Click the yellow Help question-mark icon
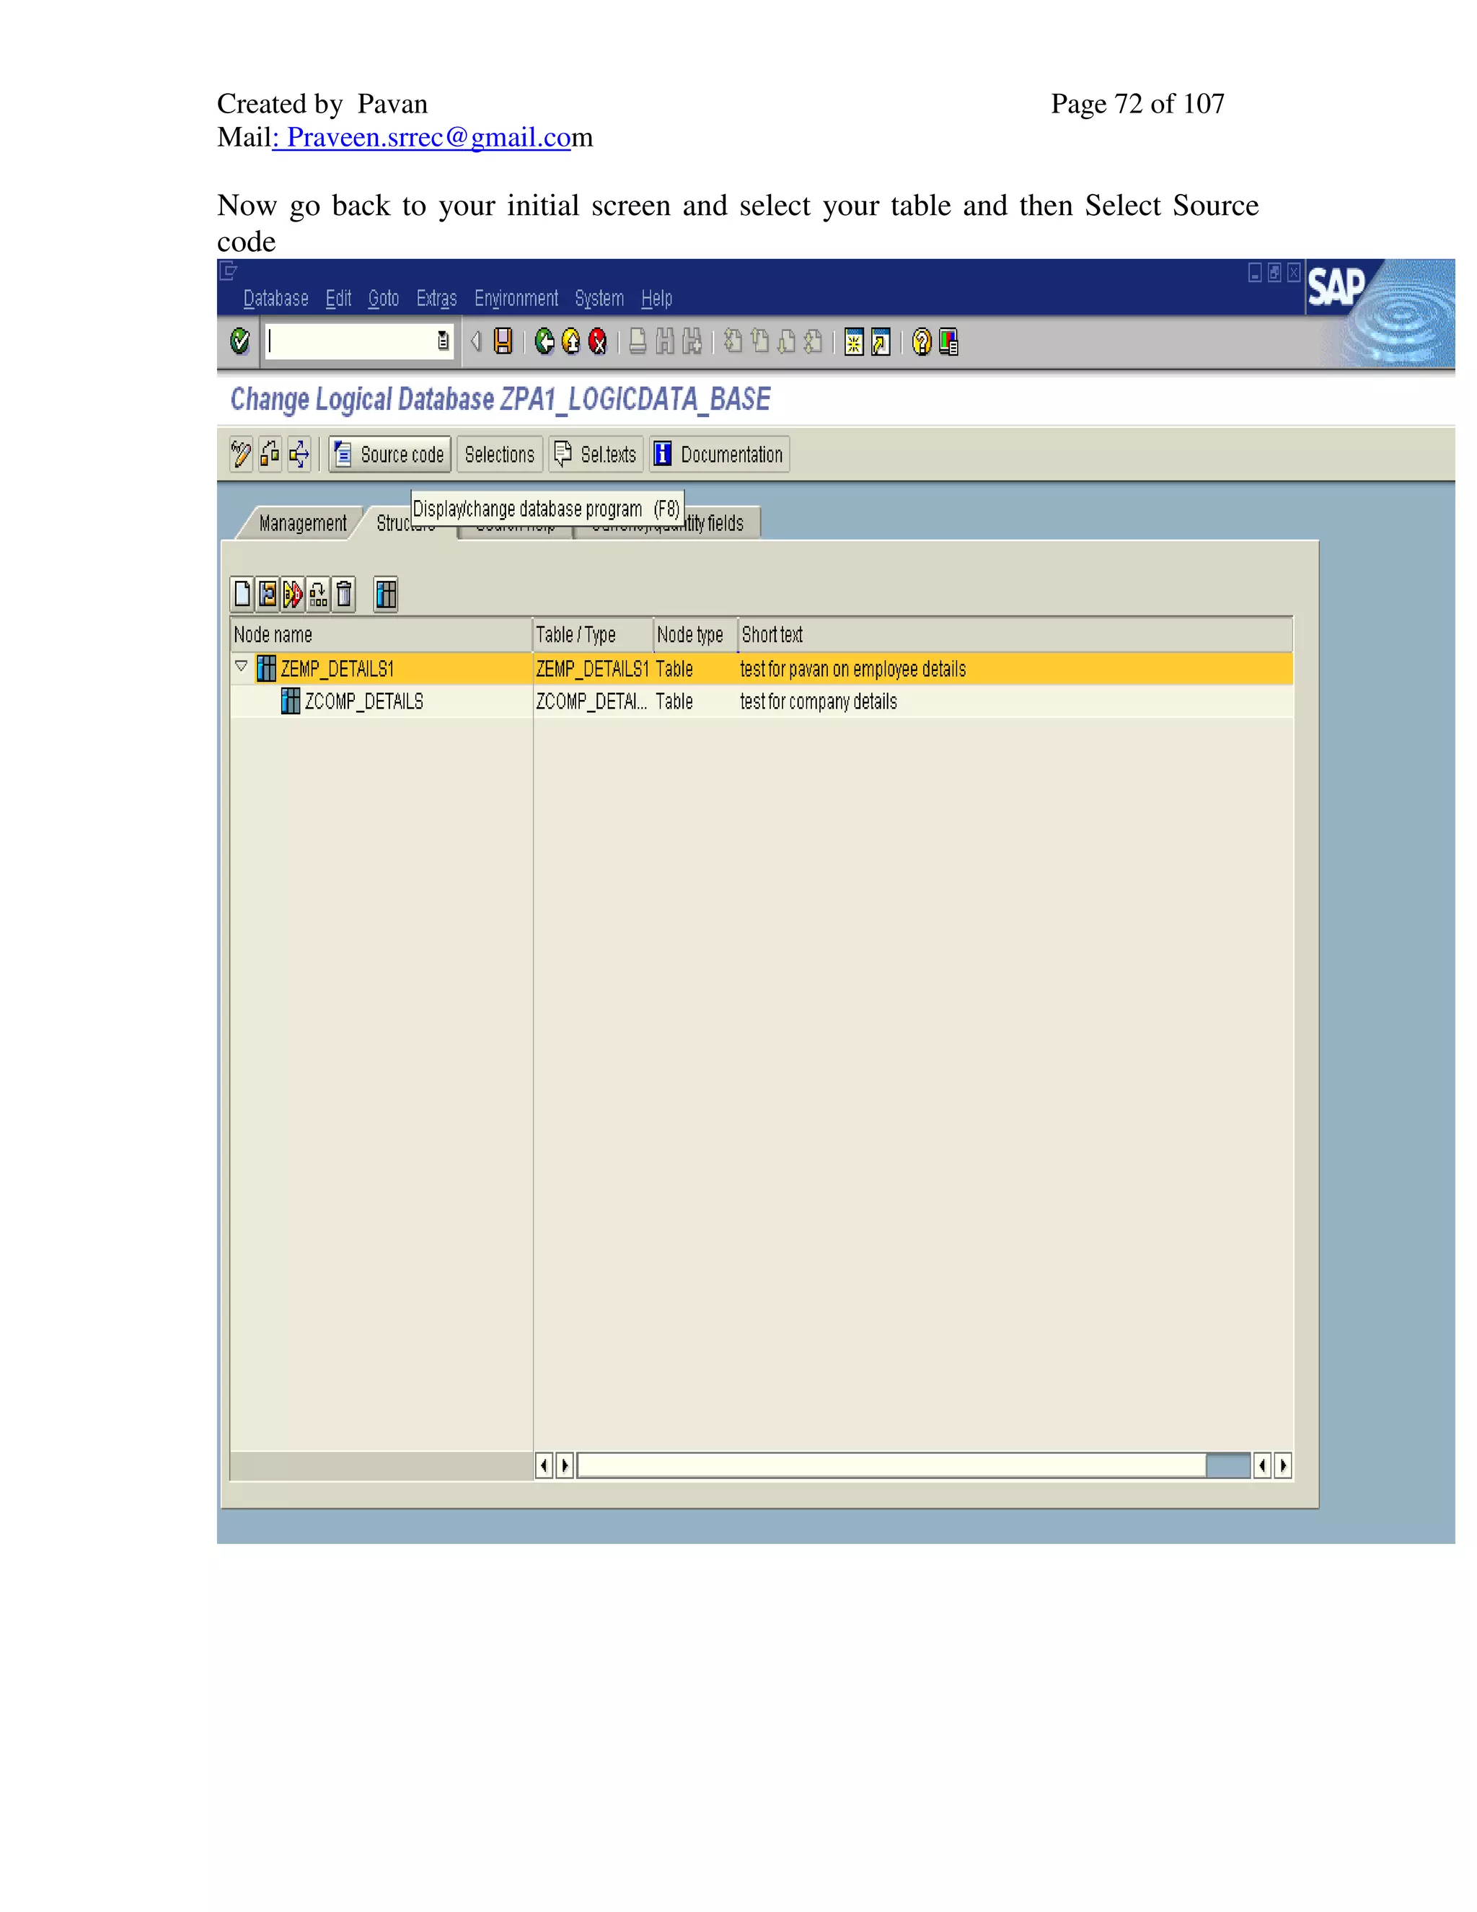1477x1912 pixels. (x=922, y=341)
